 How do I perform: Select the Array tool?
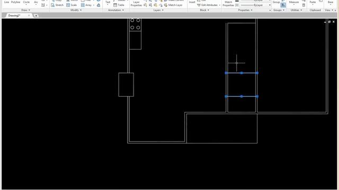(86, 5)
